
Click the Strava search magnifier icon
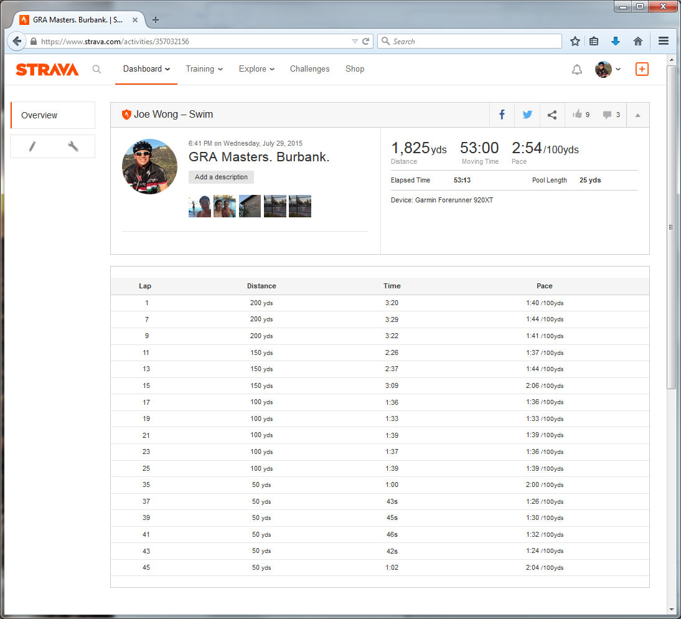coord(96,69)
